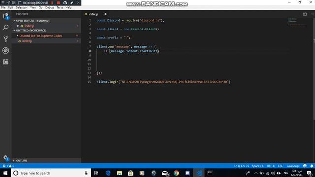Open the Help menu
This screenshot has width=315, height=177.
[x=68, y=8]
